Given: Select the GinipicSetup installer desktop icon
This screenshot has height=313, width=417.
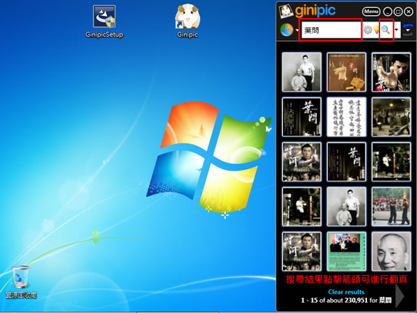Looking at the screenshot, I should [104, 22].
